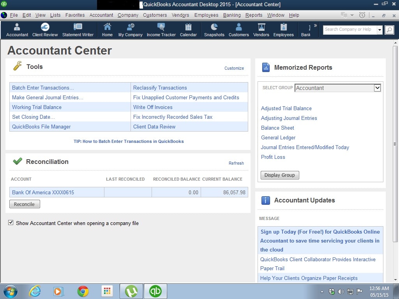Click the Accountant Updates info icon
This screenshot has width=399, height=299.
click(266, 201)
